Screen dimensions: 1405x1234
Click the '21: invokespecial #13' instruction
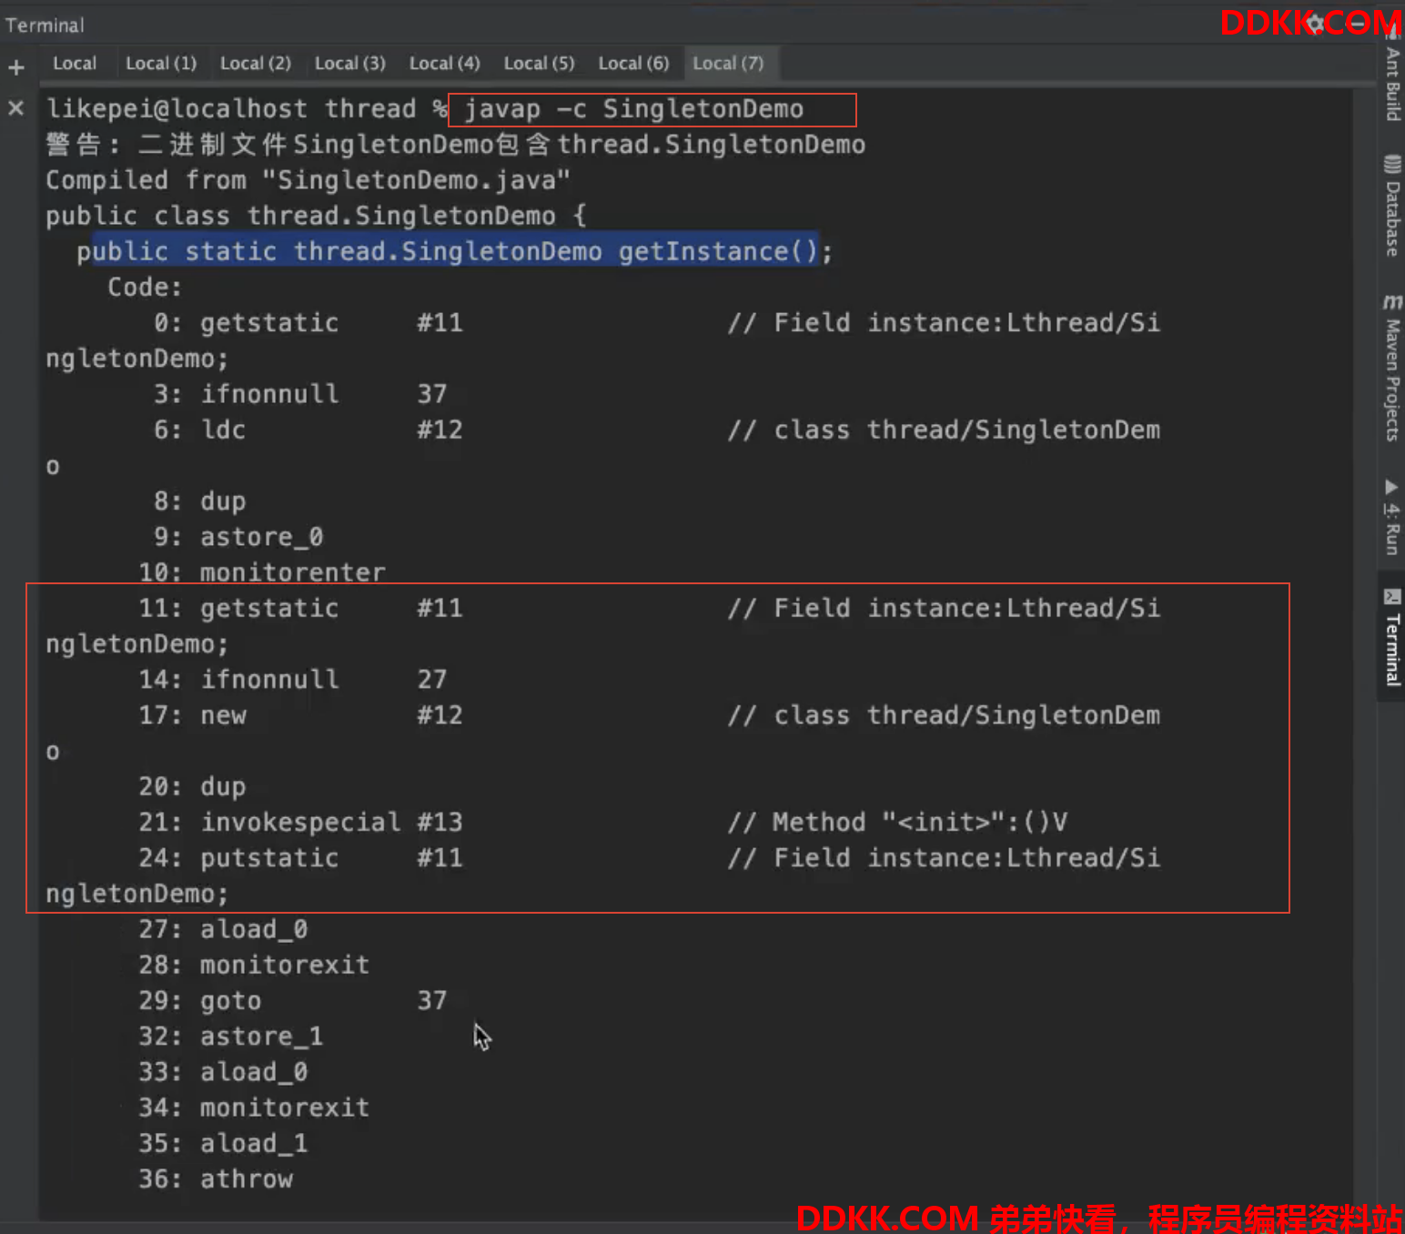301,822
